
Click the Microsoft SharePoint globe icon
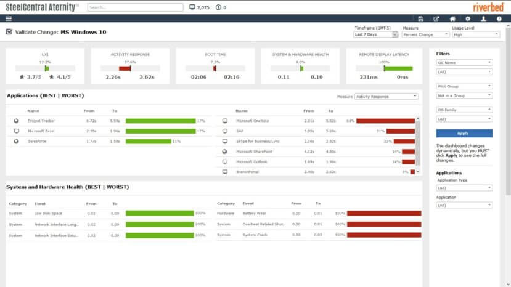[224, 152]
